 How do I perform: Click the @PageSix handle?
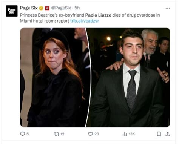61,8
